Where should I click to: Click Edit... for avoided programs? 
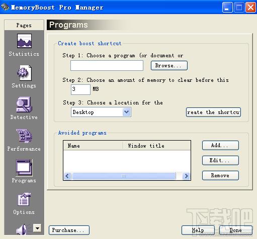(x=220, y=160)
